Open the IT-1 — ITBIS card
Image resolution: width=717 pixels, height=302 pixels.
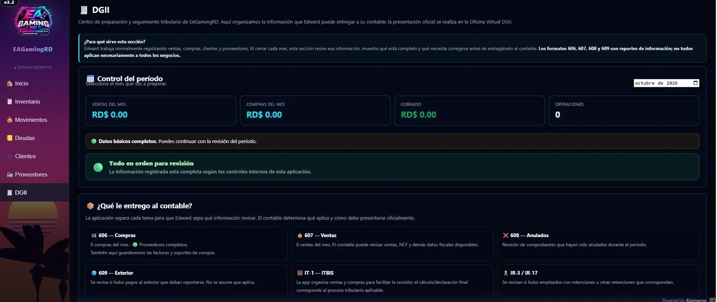(392, 281)
